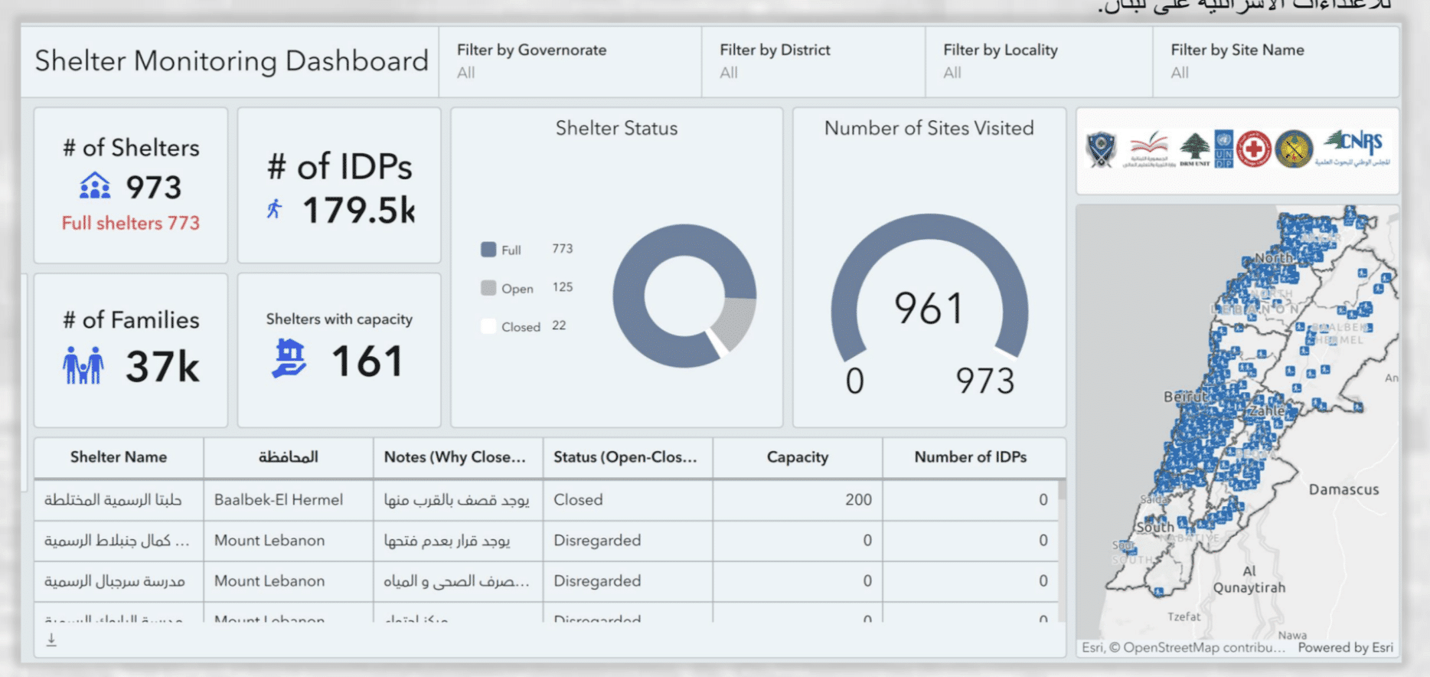Screen dimensions: 1430x677
Task: Click the shelters with capacity hand icon
Action: 289,359
